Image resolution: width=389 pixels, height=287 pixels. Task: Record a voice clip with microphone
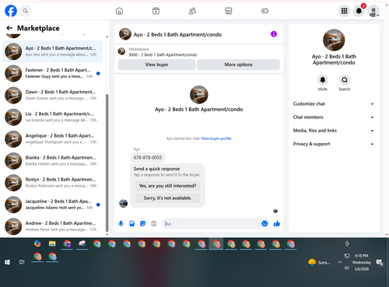[x=121, y=223]
